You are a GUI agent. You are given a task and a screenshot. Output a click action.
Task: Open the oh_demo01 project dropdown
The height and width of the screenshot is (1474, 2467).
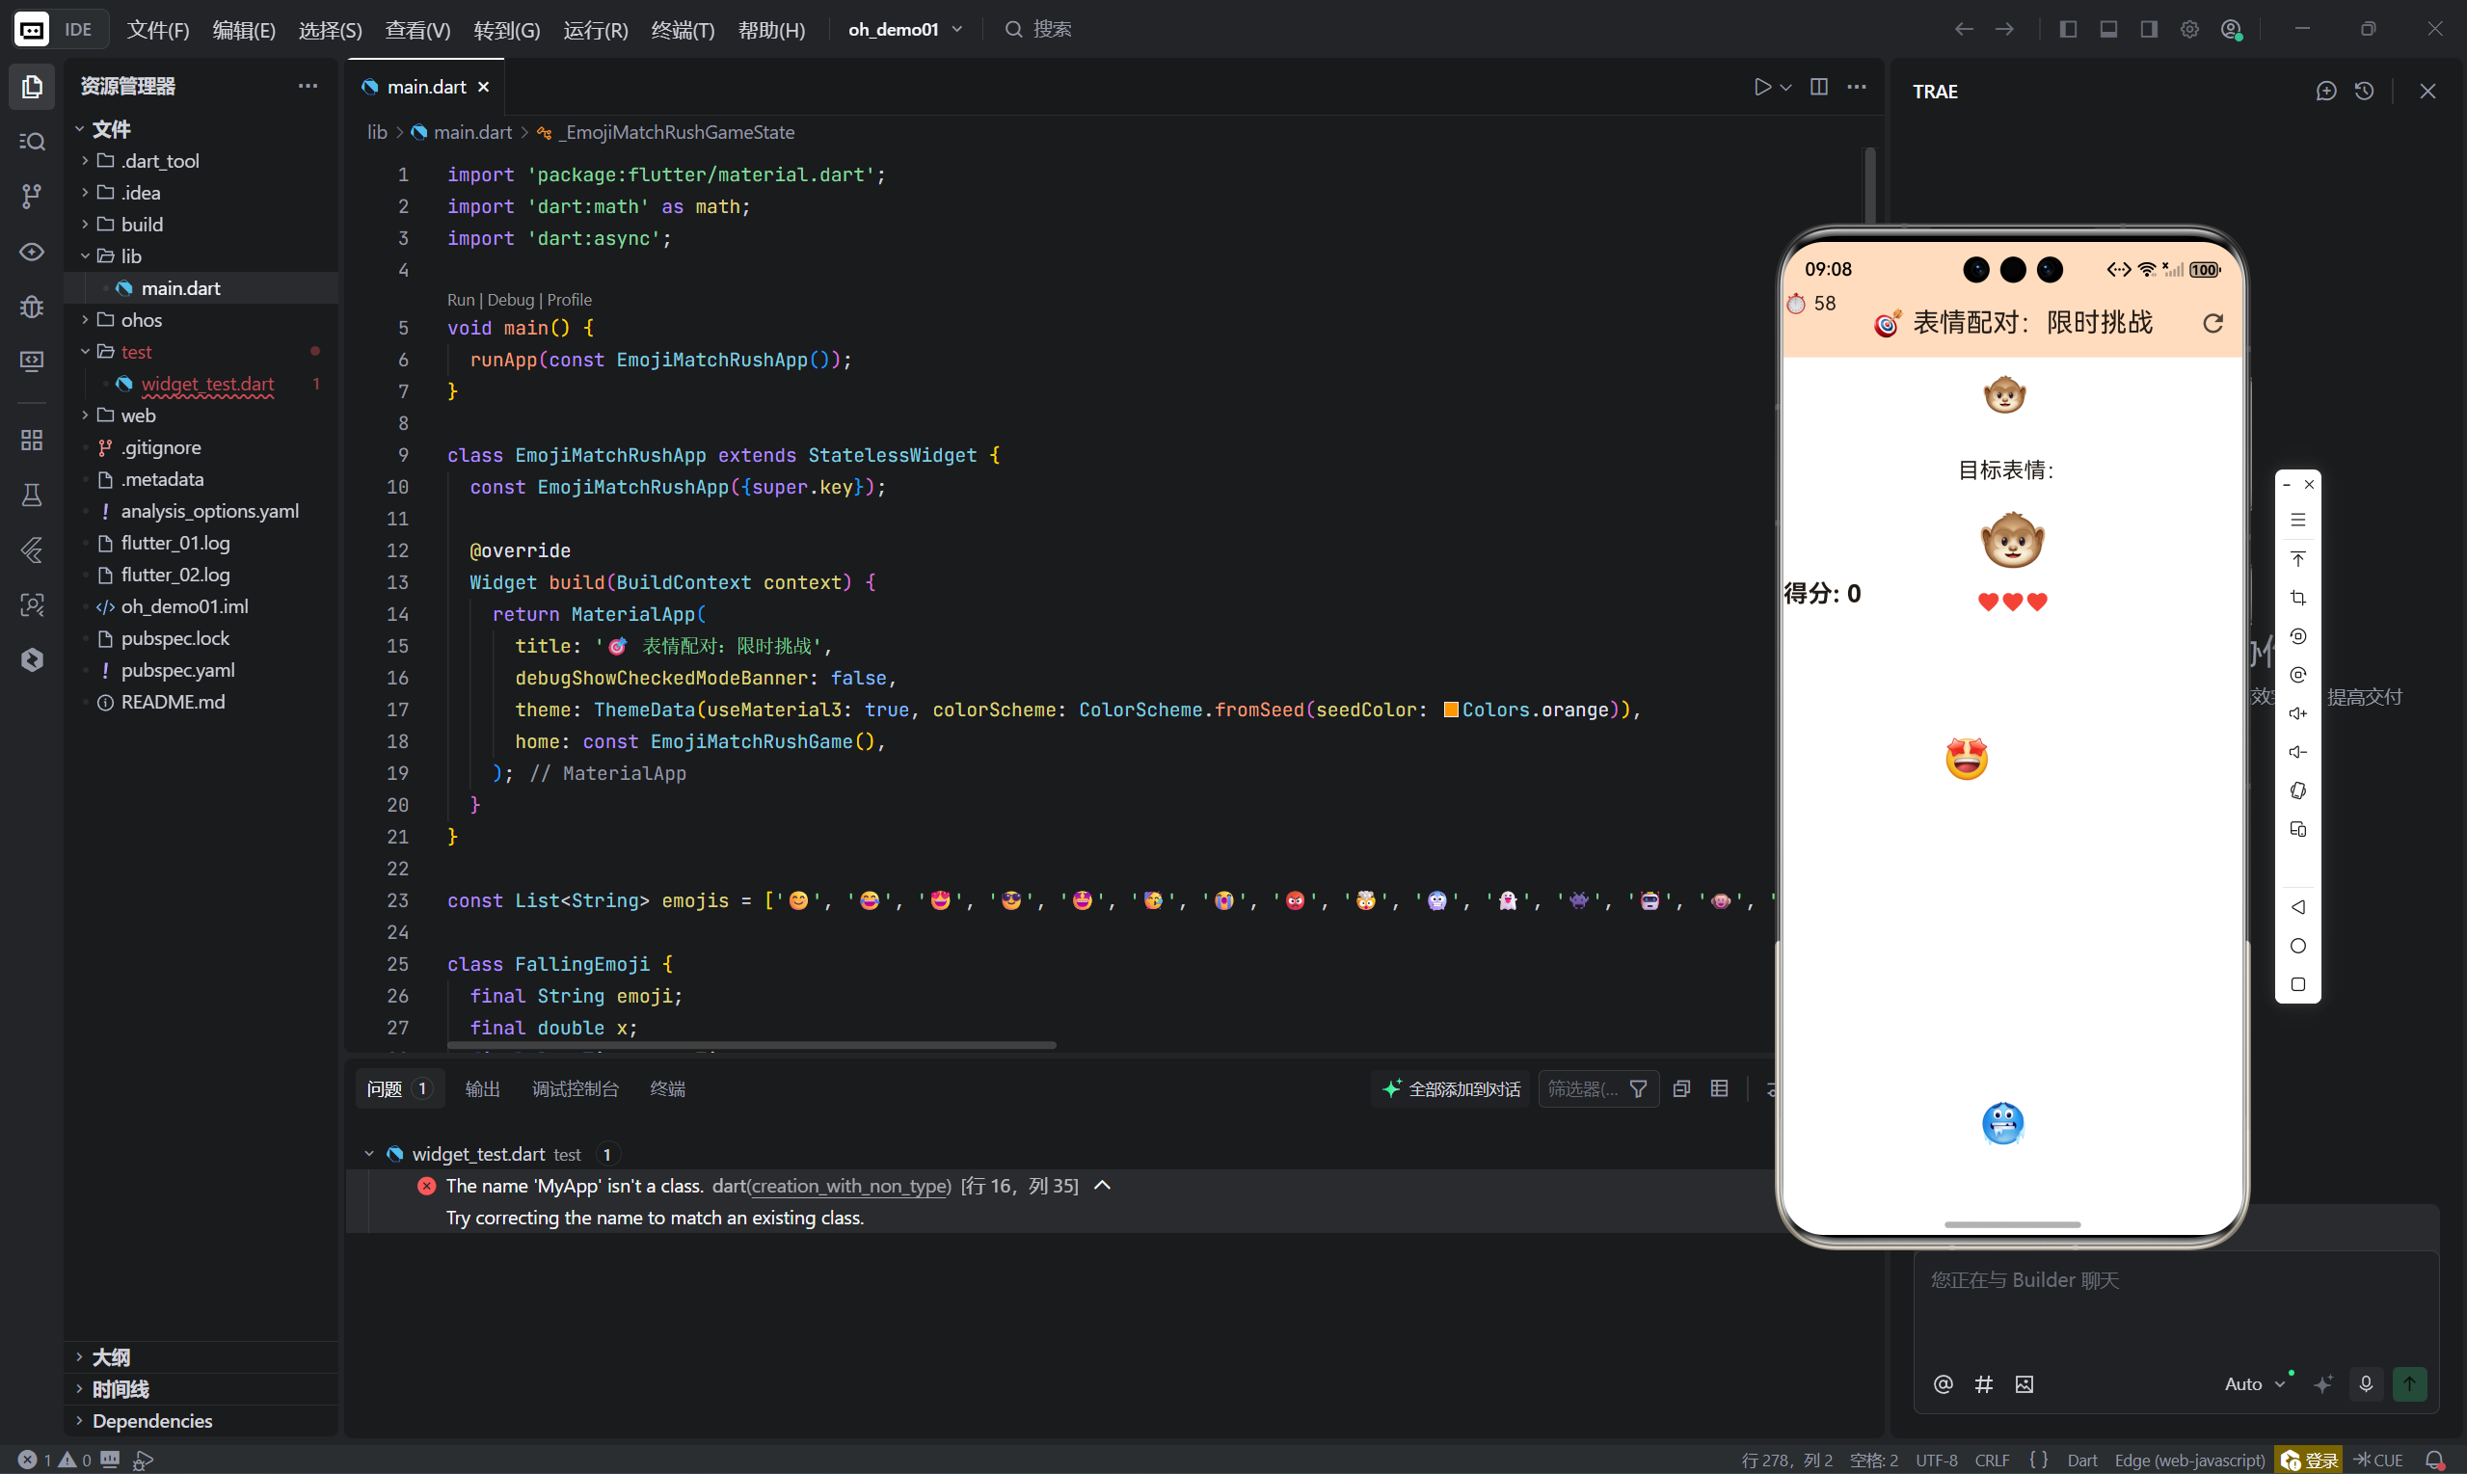coord(905,29)
